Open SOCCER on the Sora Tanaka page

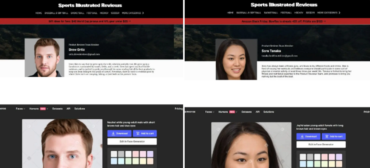click(x=310, y=13)
